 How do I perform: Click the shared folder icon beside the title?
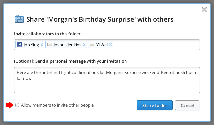pyautogui.click(x=19, y=19)
